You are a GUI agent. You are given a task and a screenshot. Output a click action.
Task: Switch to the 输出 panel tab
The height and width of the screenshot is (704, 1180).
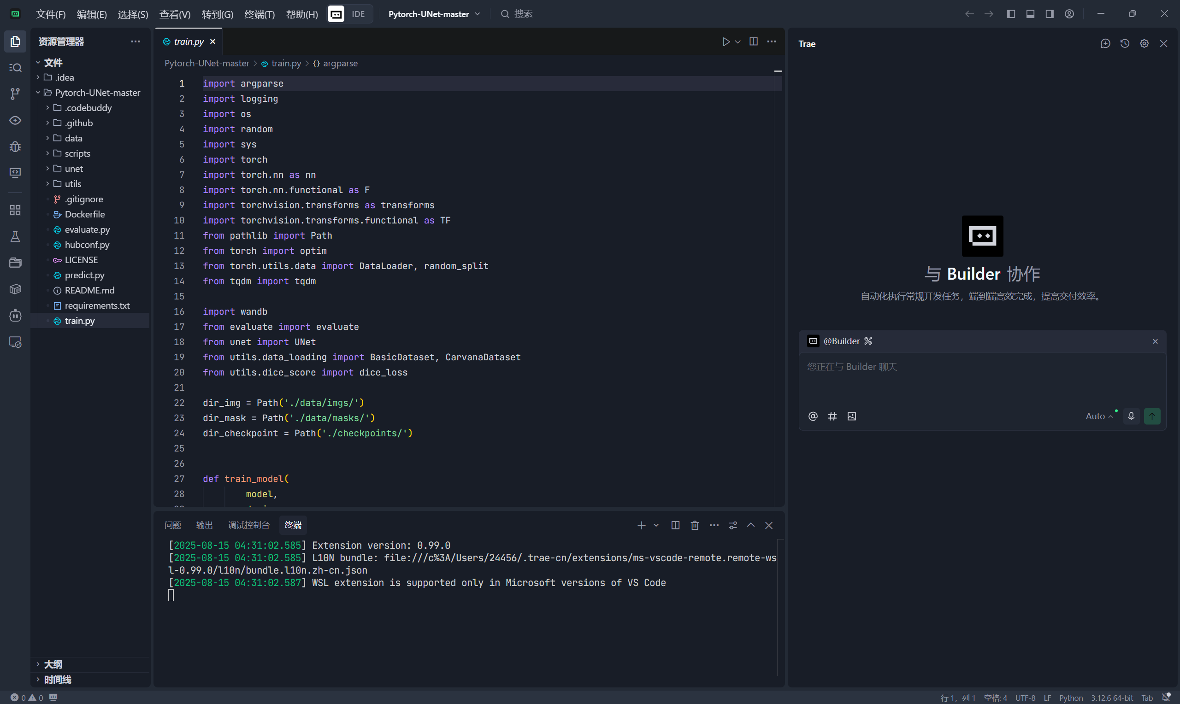tap(205, 525)
